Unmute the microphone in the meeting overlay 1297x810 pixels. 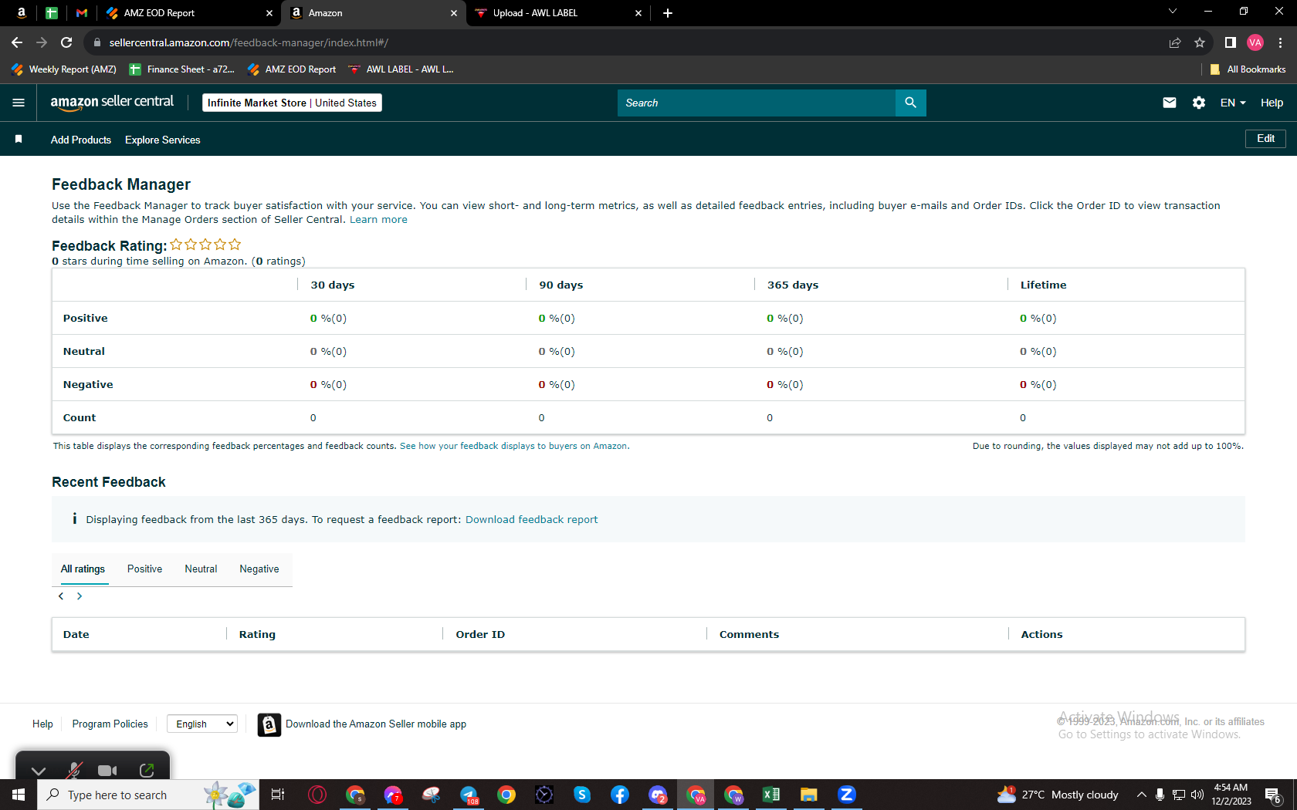pyautogui.click(x=74, y=770)
